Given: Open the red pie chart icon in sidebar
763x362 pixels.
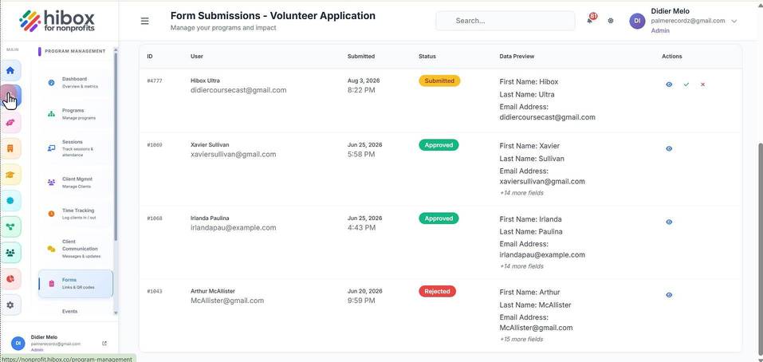Looking at the screenshot, I should (10, 279).
